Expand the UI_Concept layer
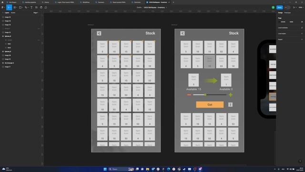The width and height of the screenshot is (305, 172). [x=3, y=63]
